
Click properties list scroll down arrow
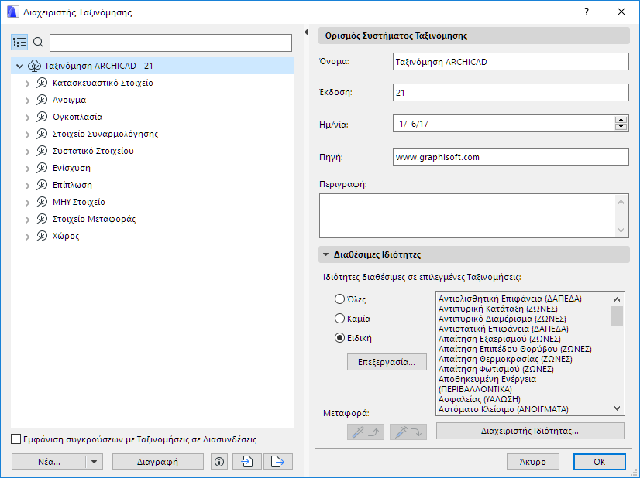click(617, 408)
